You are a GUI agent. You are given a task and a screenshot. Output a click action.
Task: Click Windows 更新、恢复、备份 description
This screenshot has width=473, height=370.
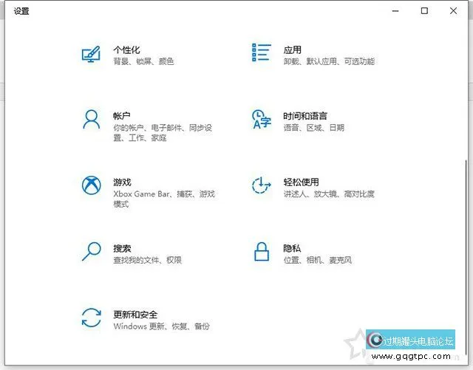tap(162, 326)
